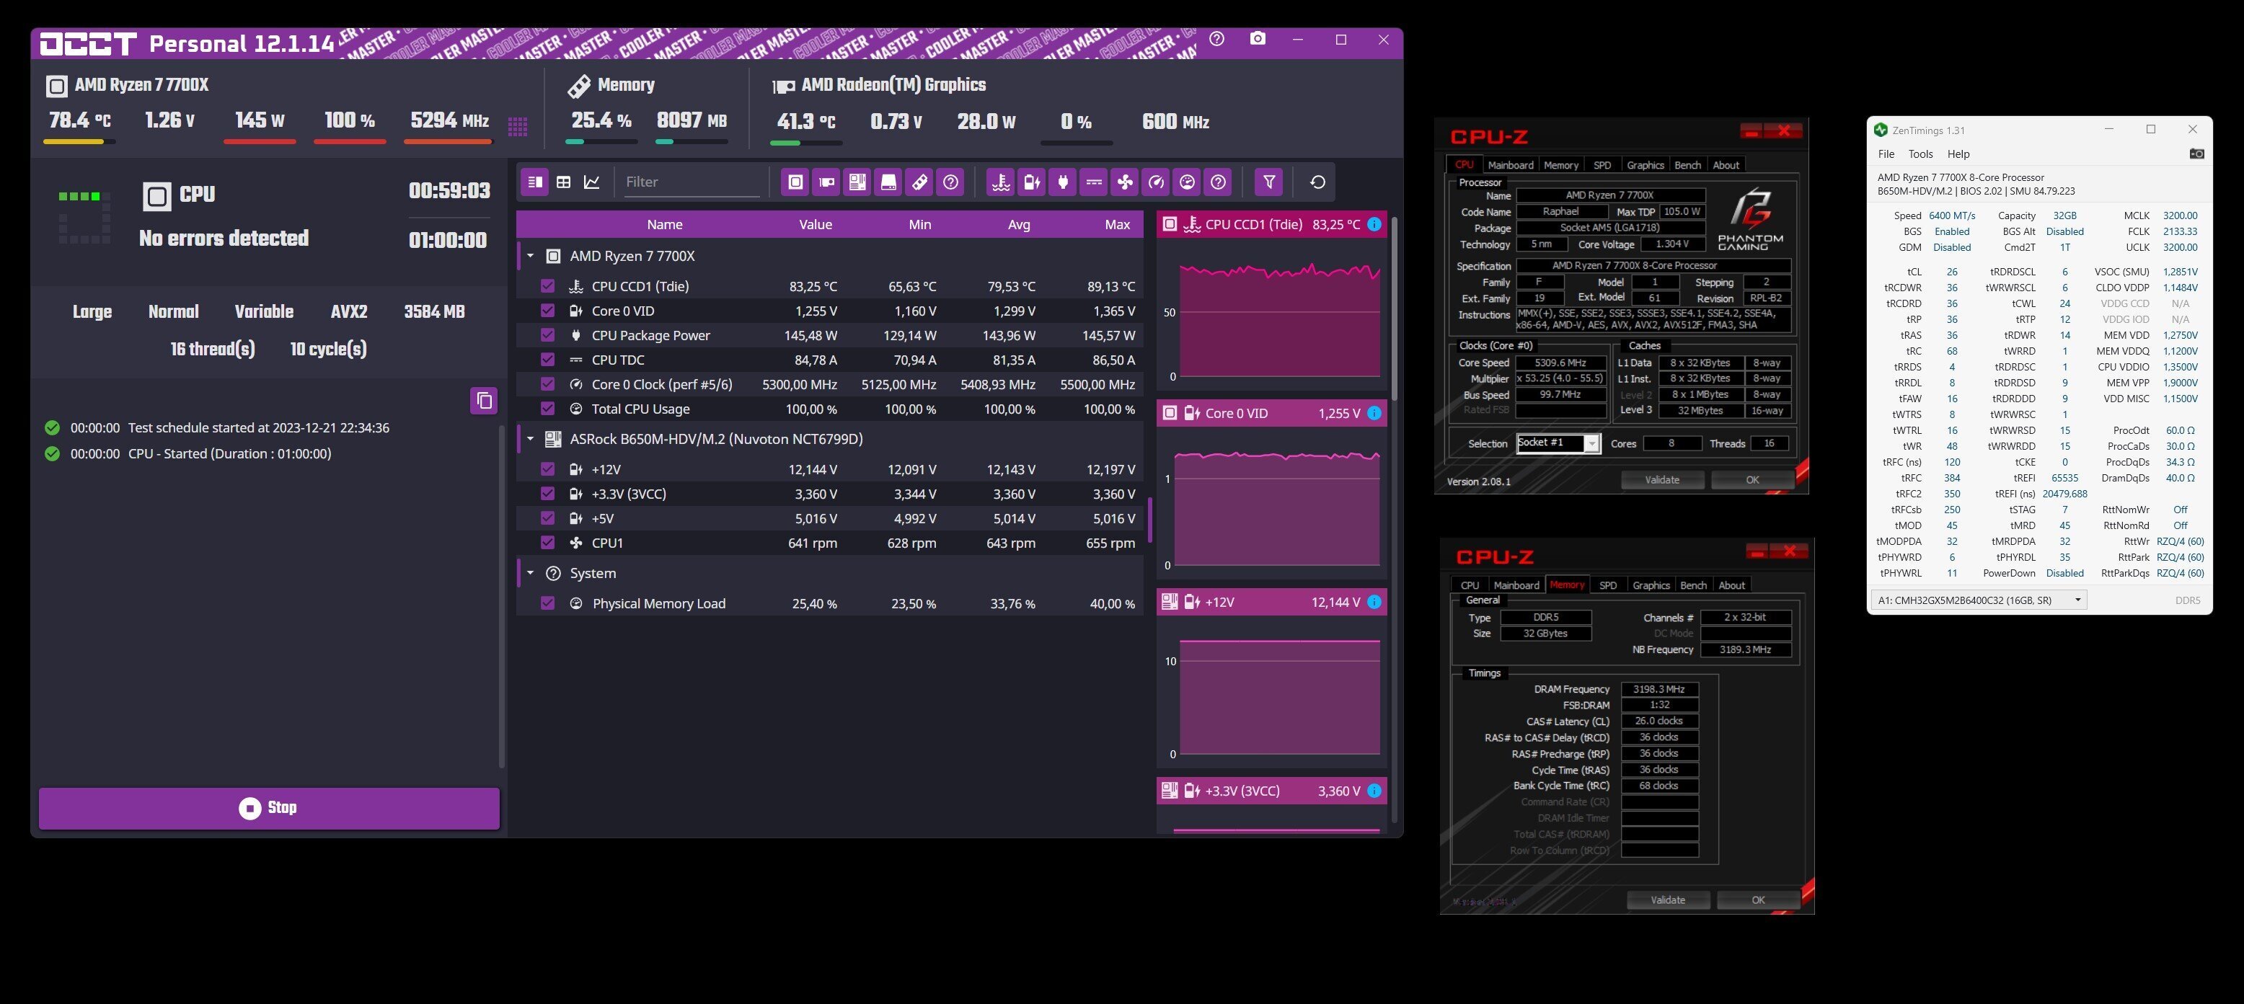Open the SPD tab in upper CPU-Z
Image resolution: width=2244 pixels, height=1004 pixels.
(1602, 166)
